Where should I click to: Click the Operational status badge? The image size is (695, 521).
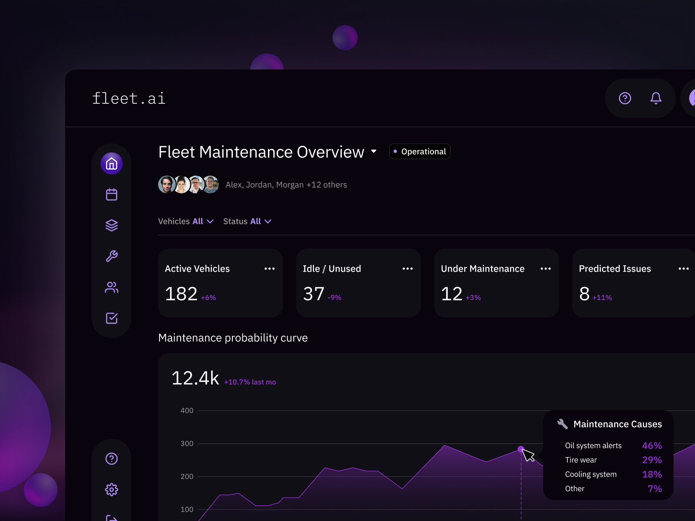pos(419,152)
